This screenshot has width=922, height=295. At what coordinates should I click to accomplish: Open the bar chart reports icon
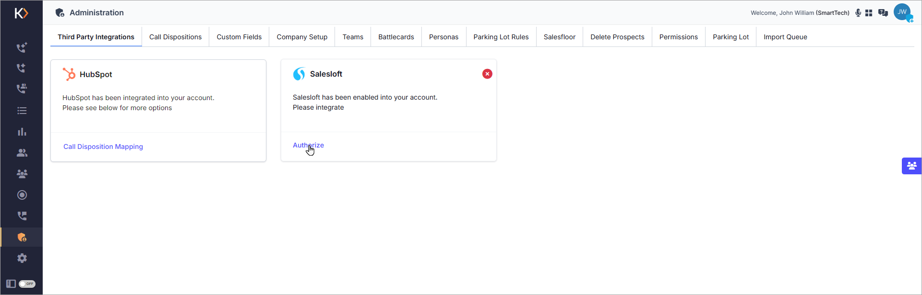point(22,132)
